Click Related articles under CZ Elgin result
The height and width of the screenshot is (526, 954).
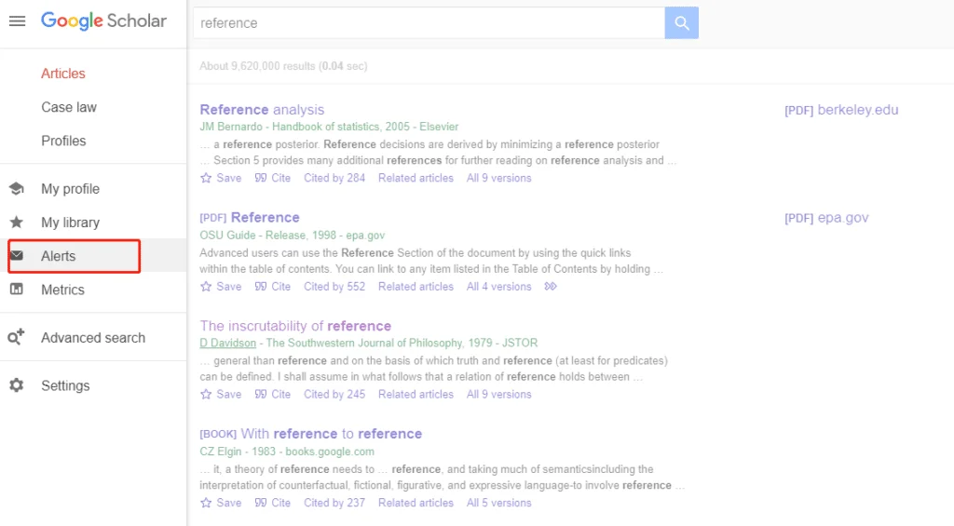[416, 503]
